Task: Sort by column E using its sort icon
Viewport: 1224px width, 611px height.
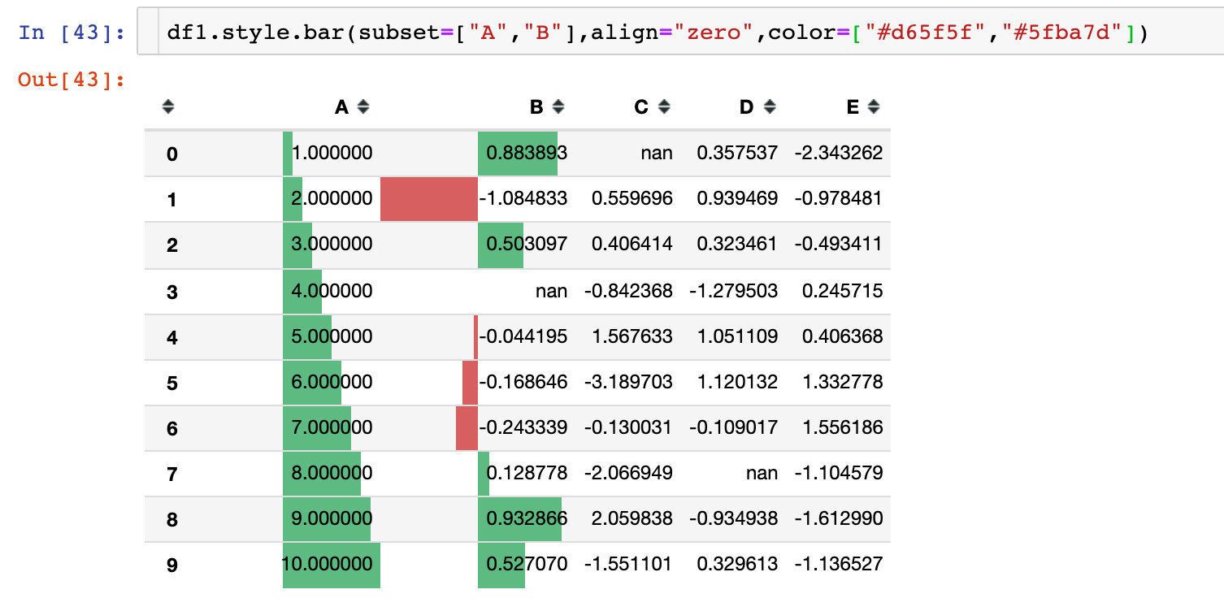Action: pos(874,106)
